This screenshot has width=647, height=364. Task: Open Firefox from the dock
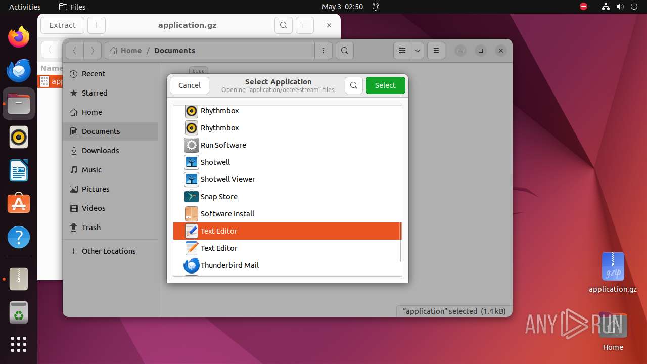tap(19, 37)
